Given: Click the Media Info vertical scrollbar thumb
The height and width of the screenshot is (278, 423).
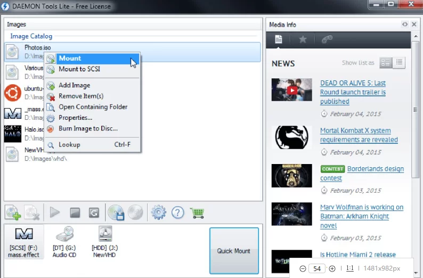Looking at the screenshot, I should [416, 109].
